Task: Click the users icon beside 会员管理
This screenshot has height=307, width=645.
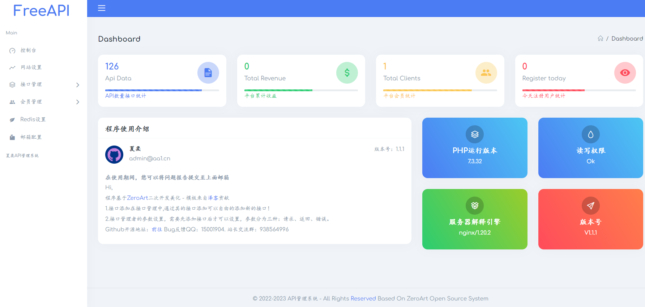Action: tap(12, 102)
